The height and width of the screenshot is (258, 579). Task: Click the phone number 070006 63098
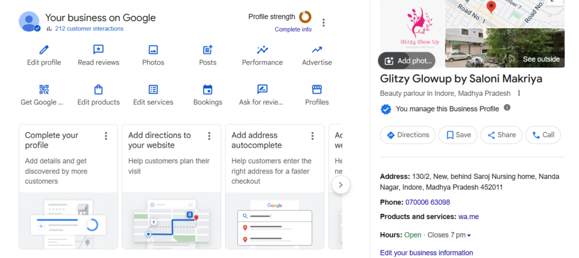click(x=427, y=203)
